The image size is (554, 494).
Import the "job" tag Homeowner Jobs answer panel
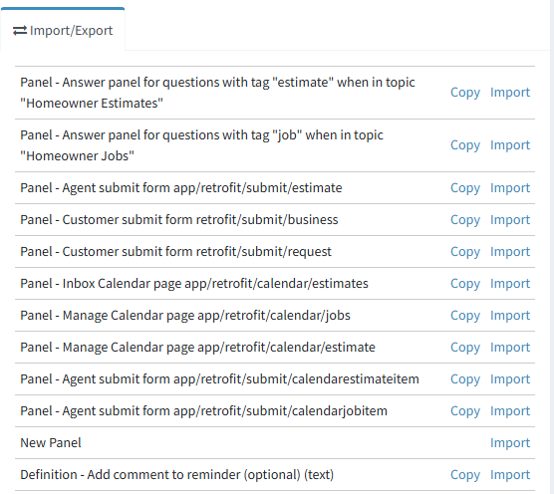[x=510, y=145]
